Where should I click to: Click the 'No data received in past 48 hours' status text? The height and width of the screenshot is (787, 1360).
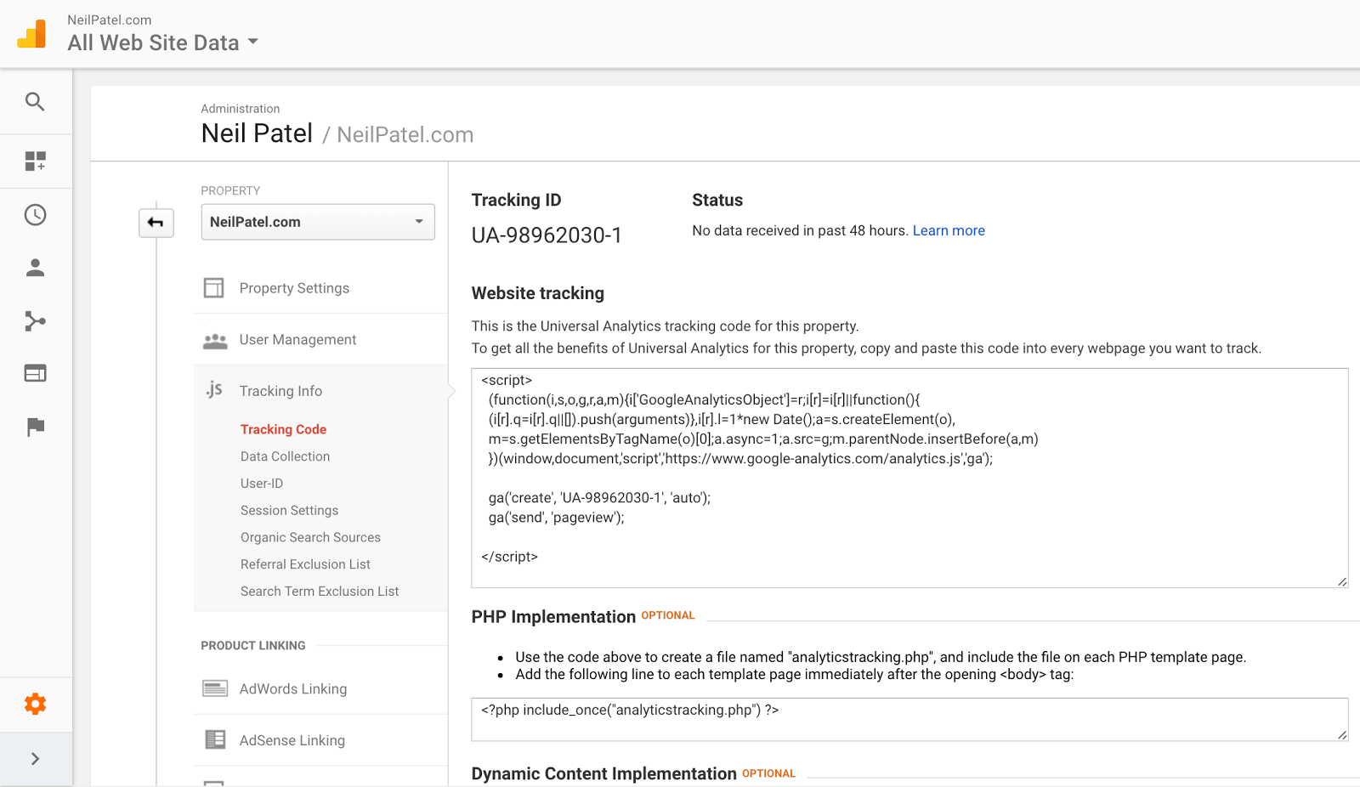click(x=800, y=230)
